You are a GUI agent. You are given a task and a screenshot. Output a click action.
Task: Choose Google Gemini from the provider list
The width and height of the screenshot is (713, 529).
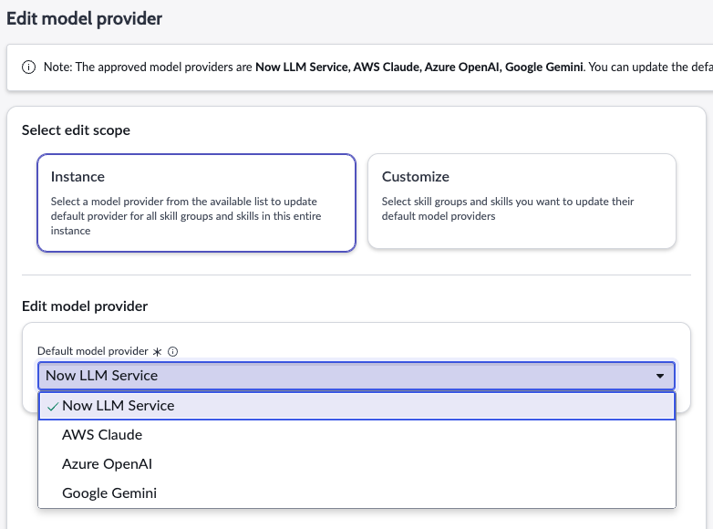[356, 493]
